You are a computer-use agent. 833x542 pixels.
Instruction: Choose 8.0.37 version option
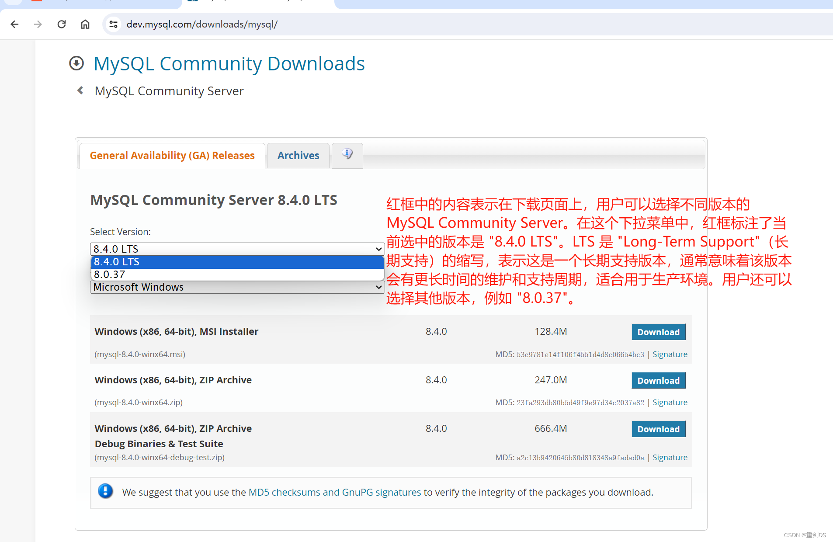click(x=237, y=274)
